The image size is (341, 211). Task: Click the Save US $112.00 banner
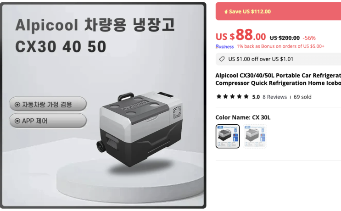278,11
